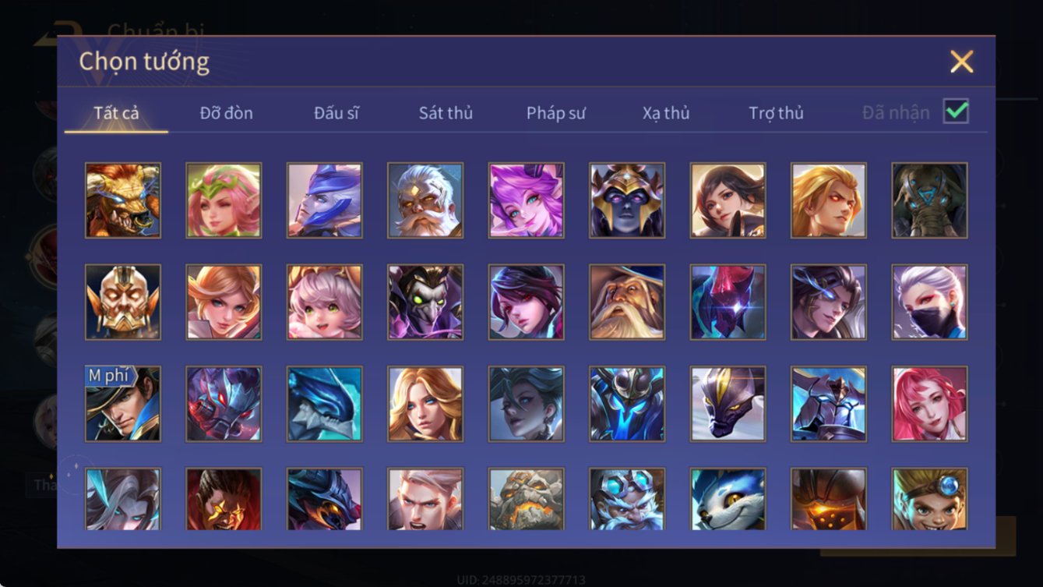Select the wizard with long beard portrait
The image size is (1043, 587).
tap(627, 302)
